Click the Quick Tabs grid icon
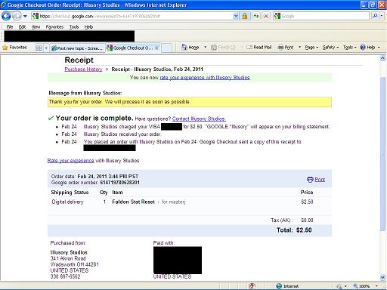This screenshot has width=387, height=290. [39, 48]
